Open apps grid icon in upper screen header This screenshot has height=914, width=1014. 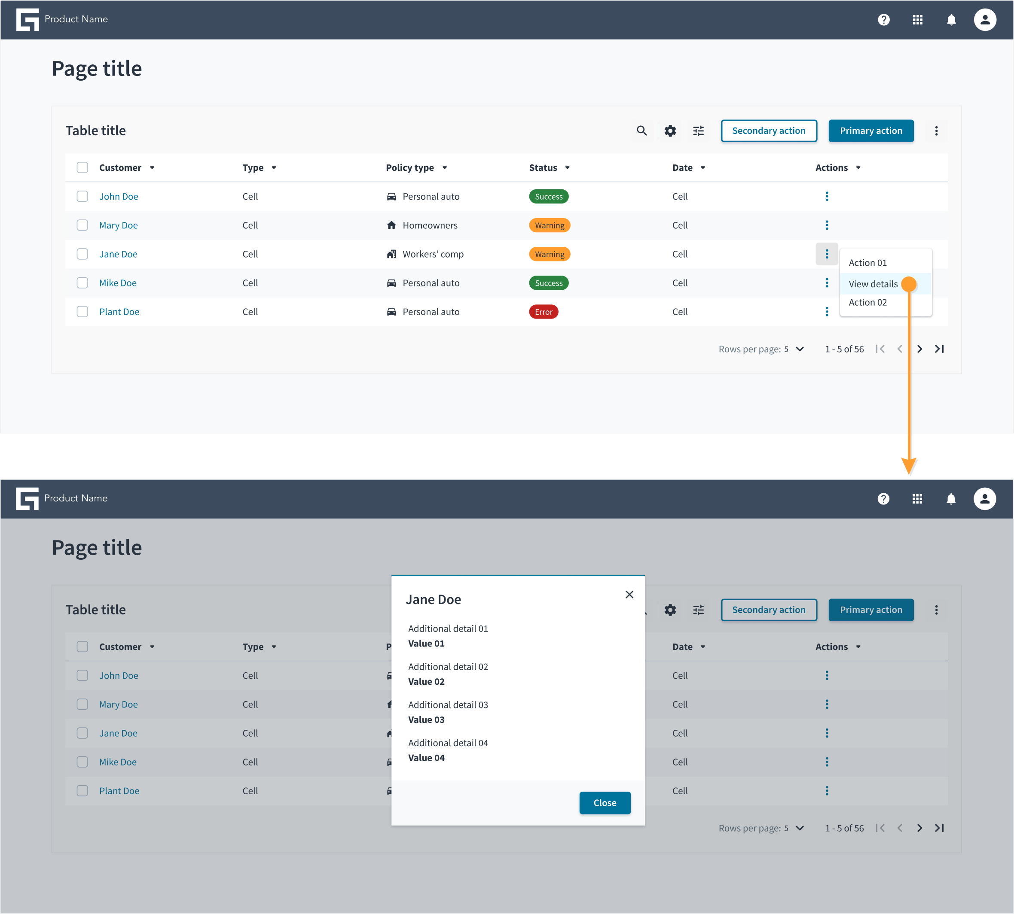click(x=917, y=20)
